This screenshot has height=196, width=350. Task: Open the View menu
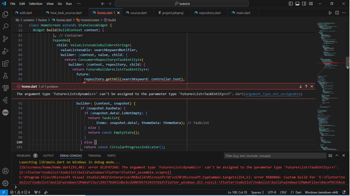coord(50,4)
